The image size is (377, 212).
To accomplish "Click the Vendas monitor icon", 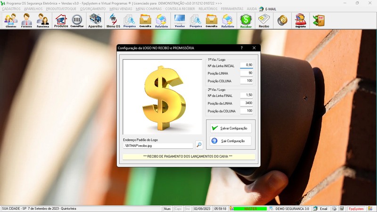I will tap(180, 21).
